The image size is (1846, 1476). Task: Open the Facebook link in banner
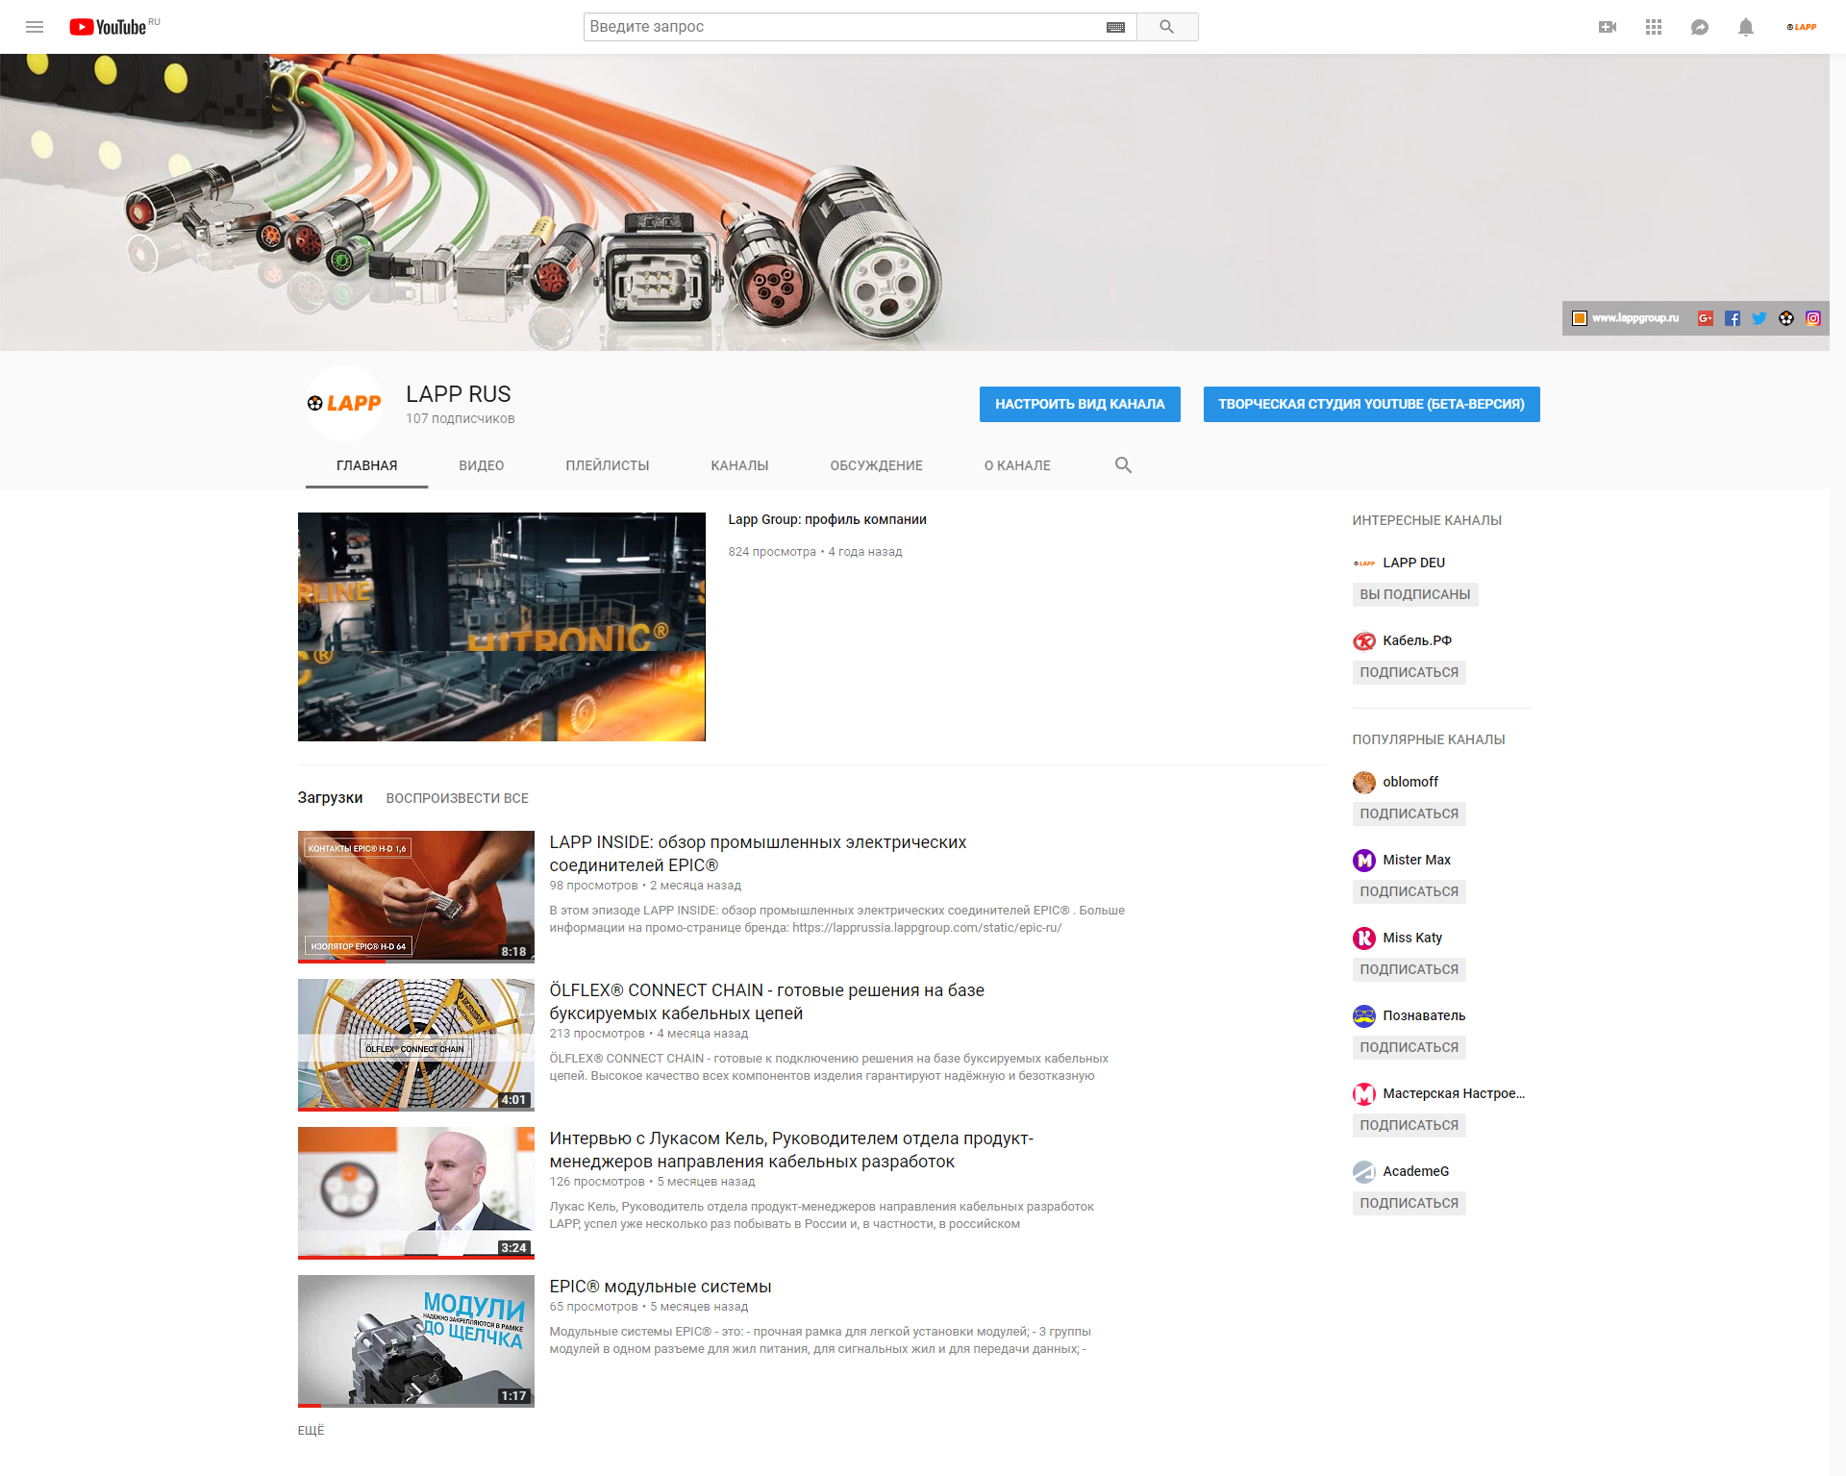point(1733,318)
